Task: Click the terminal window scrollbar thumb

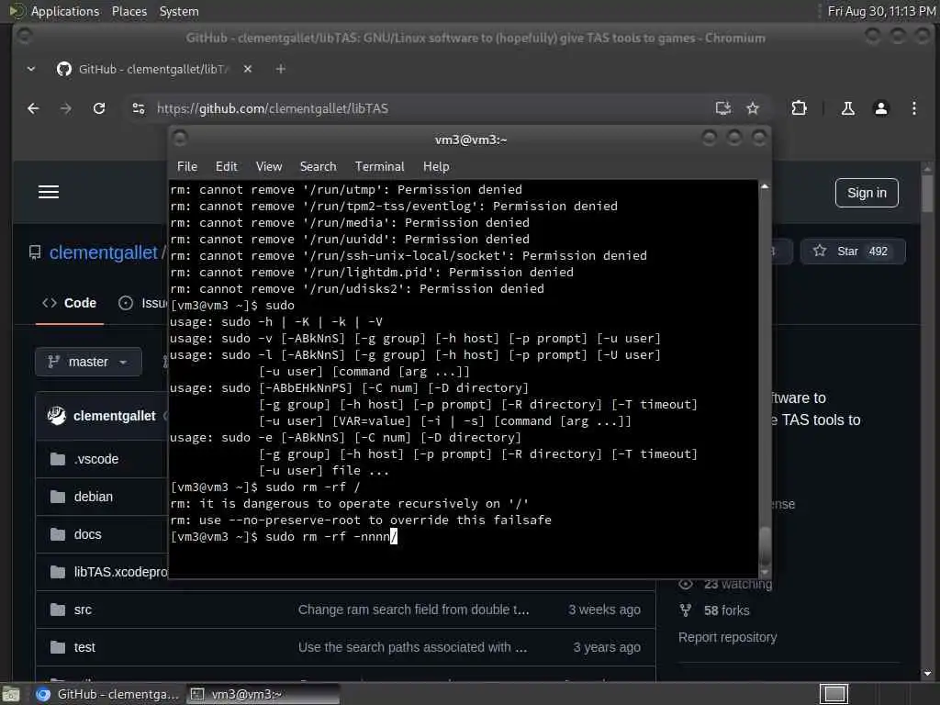Action: pyautogui.click(x=765, y=545)
